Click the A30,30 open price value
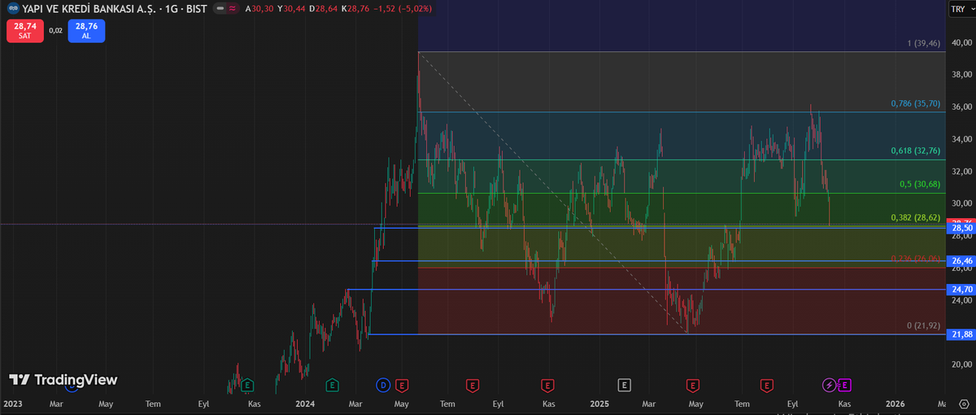This screenshot has width=976, height=415. 260,9
